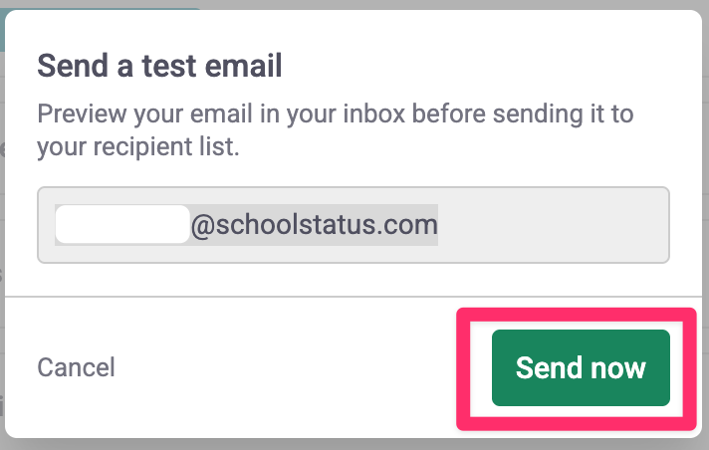Click the dialog footer between Cancel and Send now

pos(289,367)
